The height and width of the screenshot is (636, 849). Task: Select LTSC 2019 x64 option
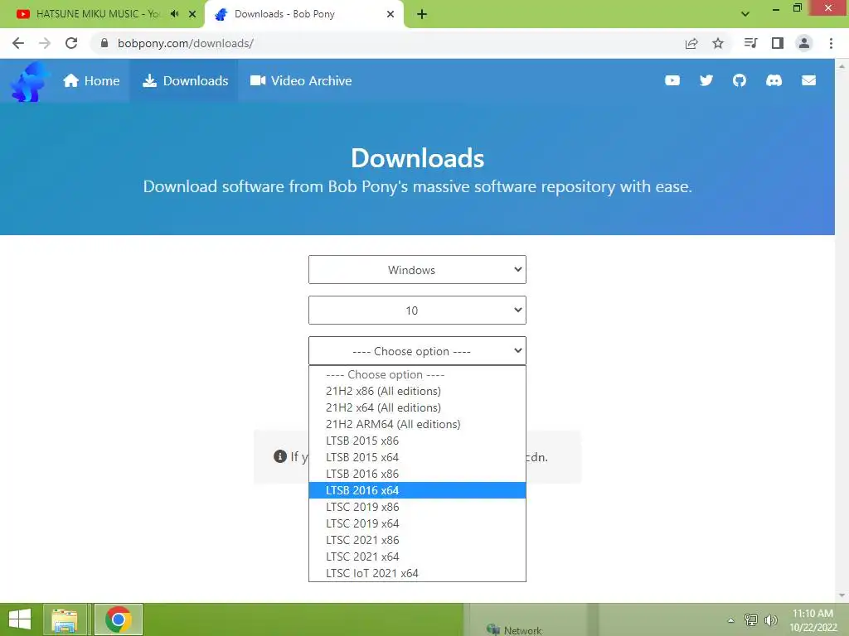pos(417,523)
